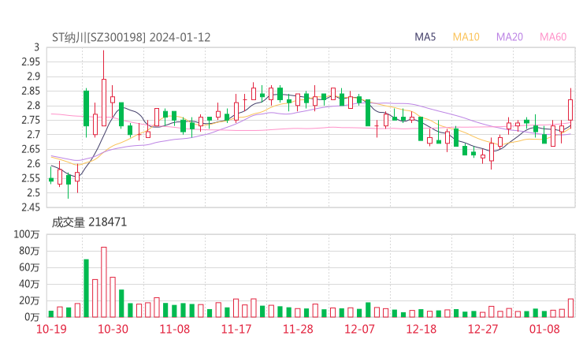The height and width of the screenshot is (347, 583).
Task: Click the 12-07 date axis label
Action: point(359,329)
